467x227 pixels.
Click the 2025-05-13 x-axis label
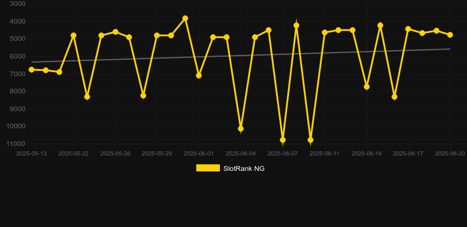[31, 154]
